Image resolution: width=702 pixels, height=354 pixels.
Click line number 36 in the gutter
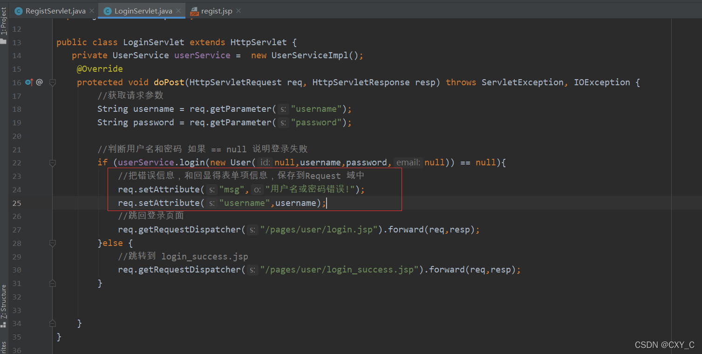pos(17,351)
